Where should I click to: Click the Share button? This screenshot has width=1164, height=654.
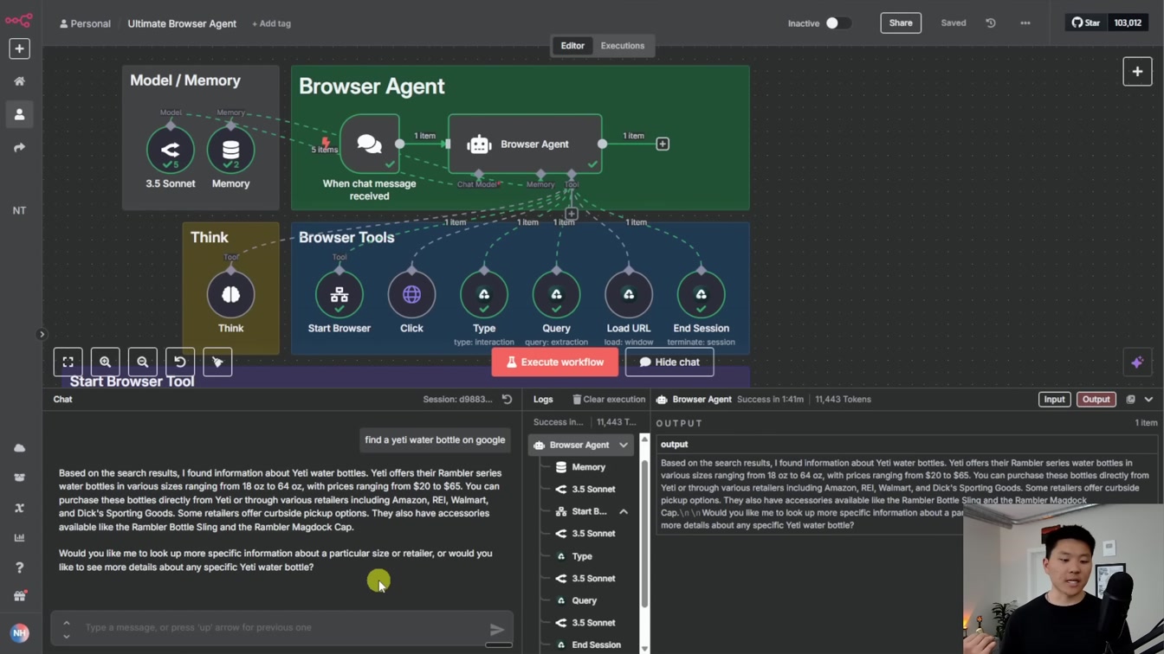click(x=901, y=23)
